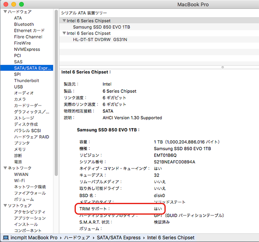Screen dimensions: 259x242
Task: Open Fibre Channel item
Action: (x=28, y=37)
